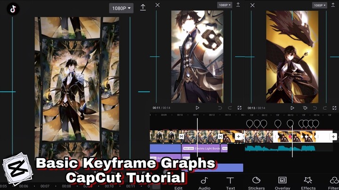
Task: Select the Text tool
Action: pos(230,182)
